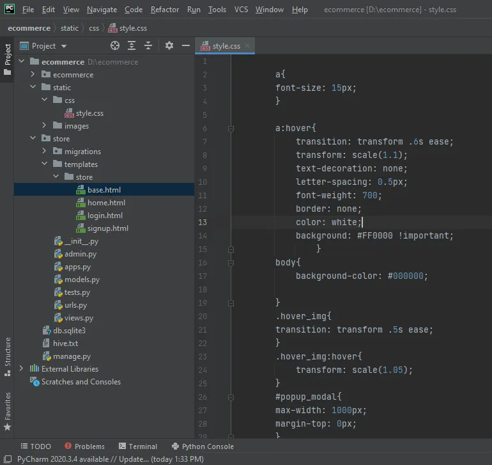The height and width of the screenshot is (465, 492).
Task: Select admin.py in the project tree
Action: (81, 254)
